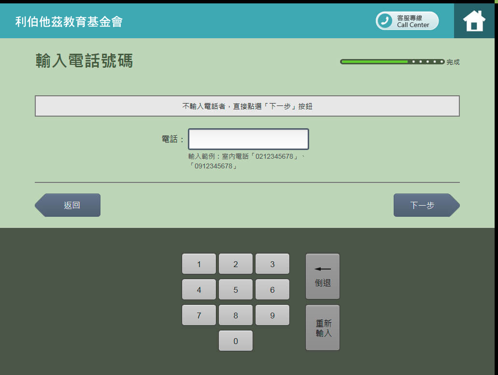The height and width of the screenshot is (375, 498).
Task: Tap number 6 on keypad
Action: click(272, 290)
